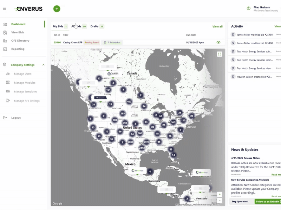Toggle the map fullscreen view
Viewport: 281px width, 210px height.
tap(220, 54)
